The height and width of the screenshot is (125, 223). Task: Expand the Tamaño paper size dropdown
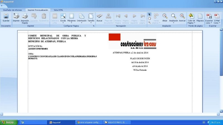[x=91, y=18]
